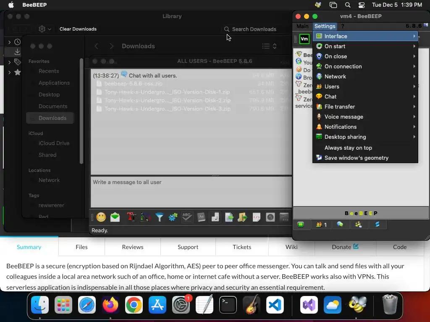Expand the Network settings submenu
The height and width of the screenshot is (322, 430).
click(x=366, y=76)
